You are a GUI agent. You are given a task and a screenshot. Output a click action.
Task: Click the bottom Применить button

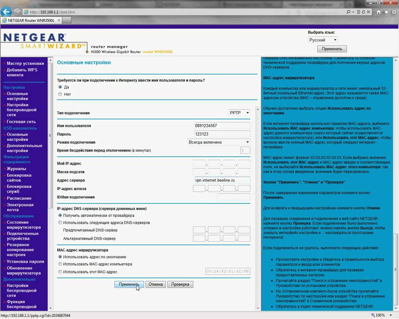click(129, 284)
